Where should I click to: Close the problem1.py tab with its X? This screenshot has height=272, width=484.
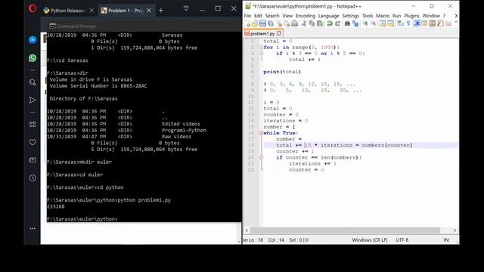(279, 33)
